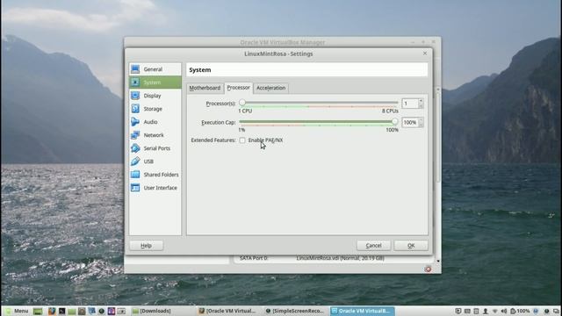This screenshot has width=562, height=316.
Task: Open the Storage settings category
Action: (155, 109)
